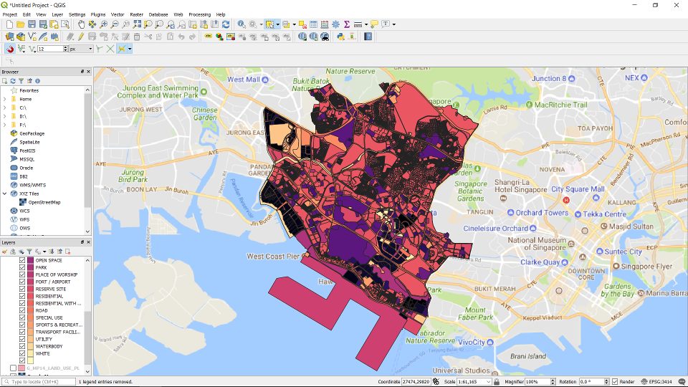Uncheck the PARK legend checkbox
The width and height of the screenshot is (688, 387).
pyautogui.click(x=22, y=267)
